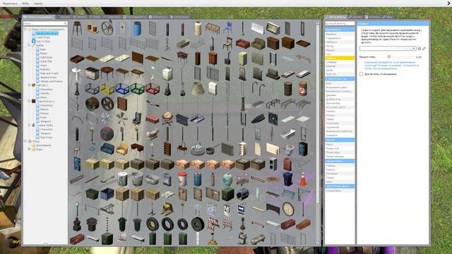The image size is (452, 254).
Task: Open the preset dropdown in tool settings
Action: (388, 49)
